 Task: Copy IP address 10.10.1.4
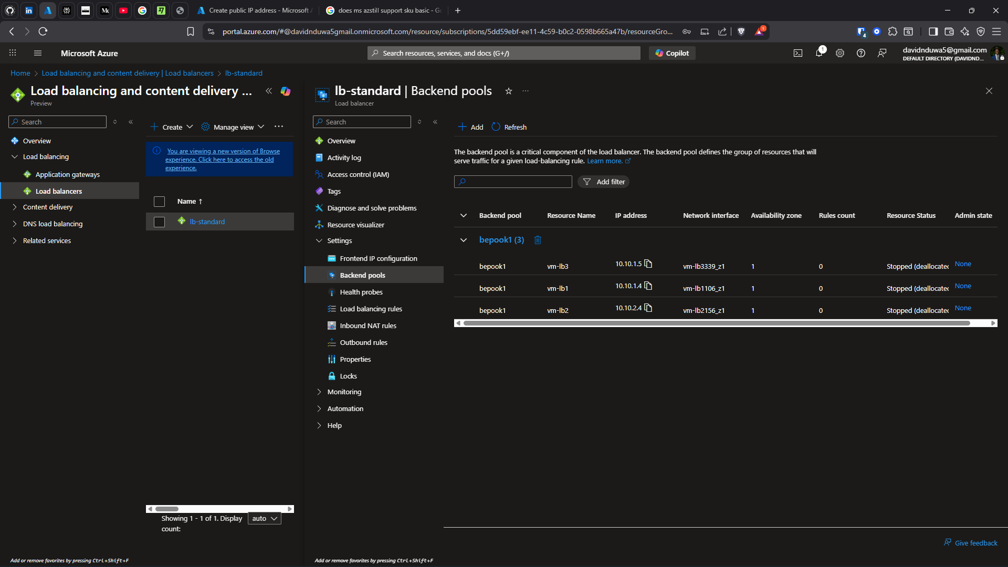pyautogui.click(x=648, y=286)
